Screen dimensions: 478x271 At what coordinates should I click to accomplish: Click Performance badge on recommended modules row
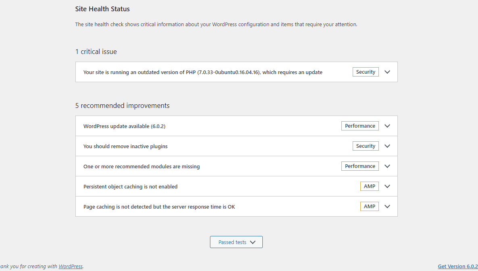coord(360,166)
